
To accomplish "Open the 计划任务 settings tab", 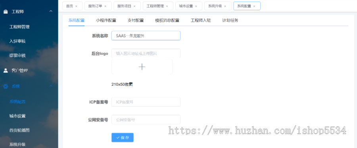I will pos(230,21).
